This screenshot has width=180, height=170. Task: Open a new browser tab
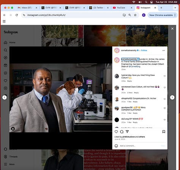coord(161,8)
